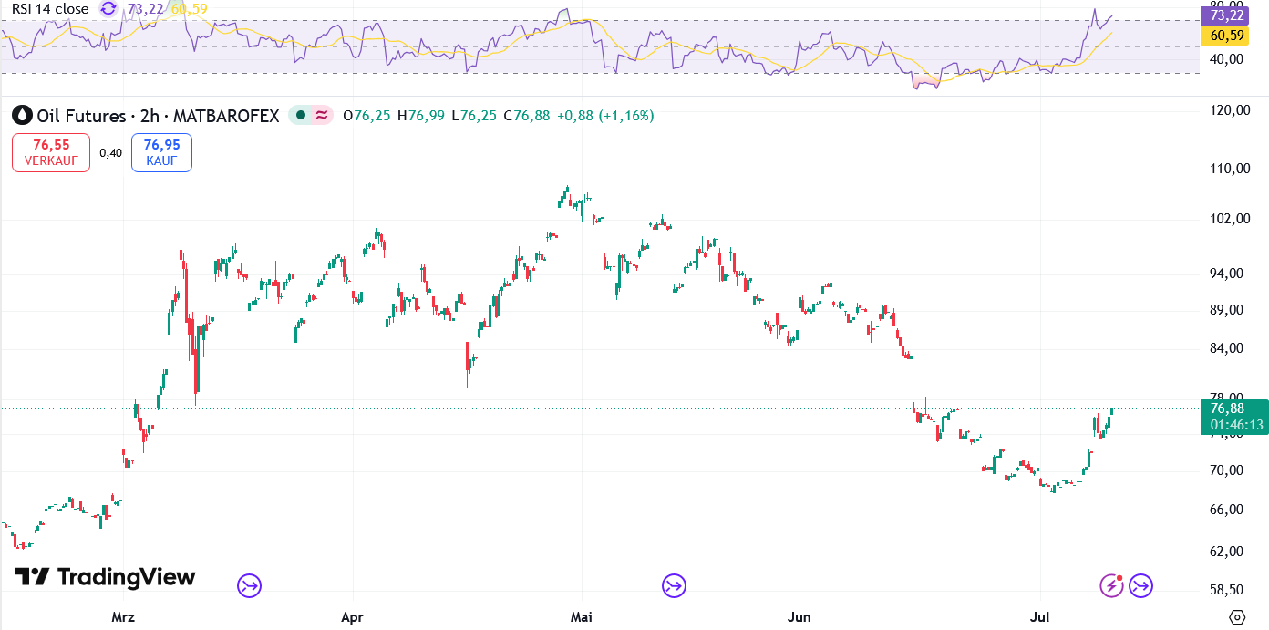
Task: Click the Apr label on time axis
Action: [352, 617]
